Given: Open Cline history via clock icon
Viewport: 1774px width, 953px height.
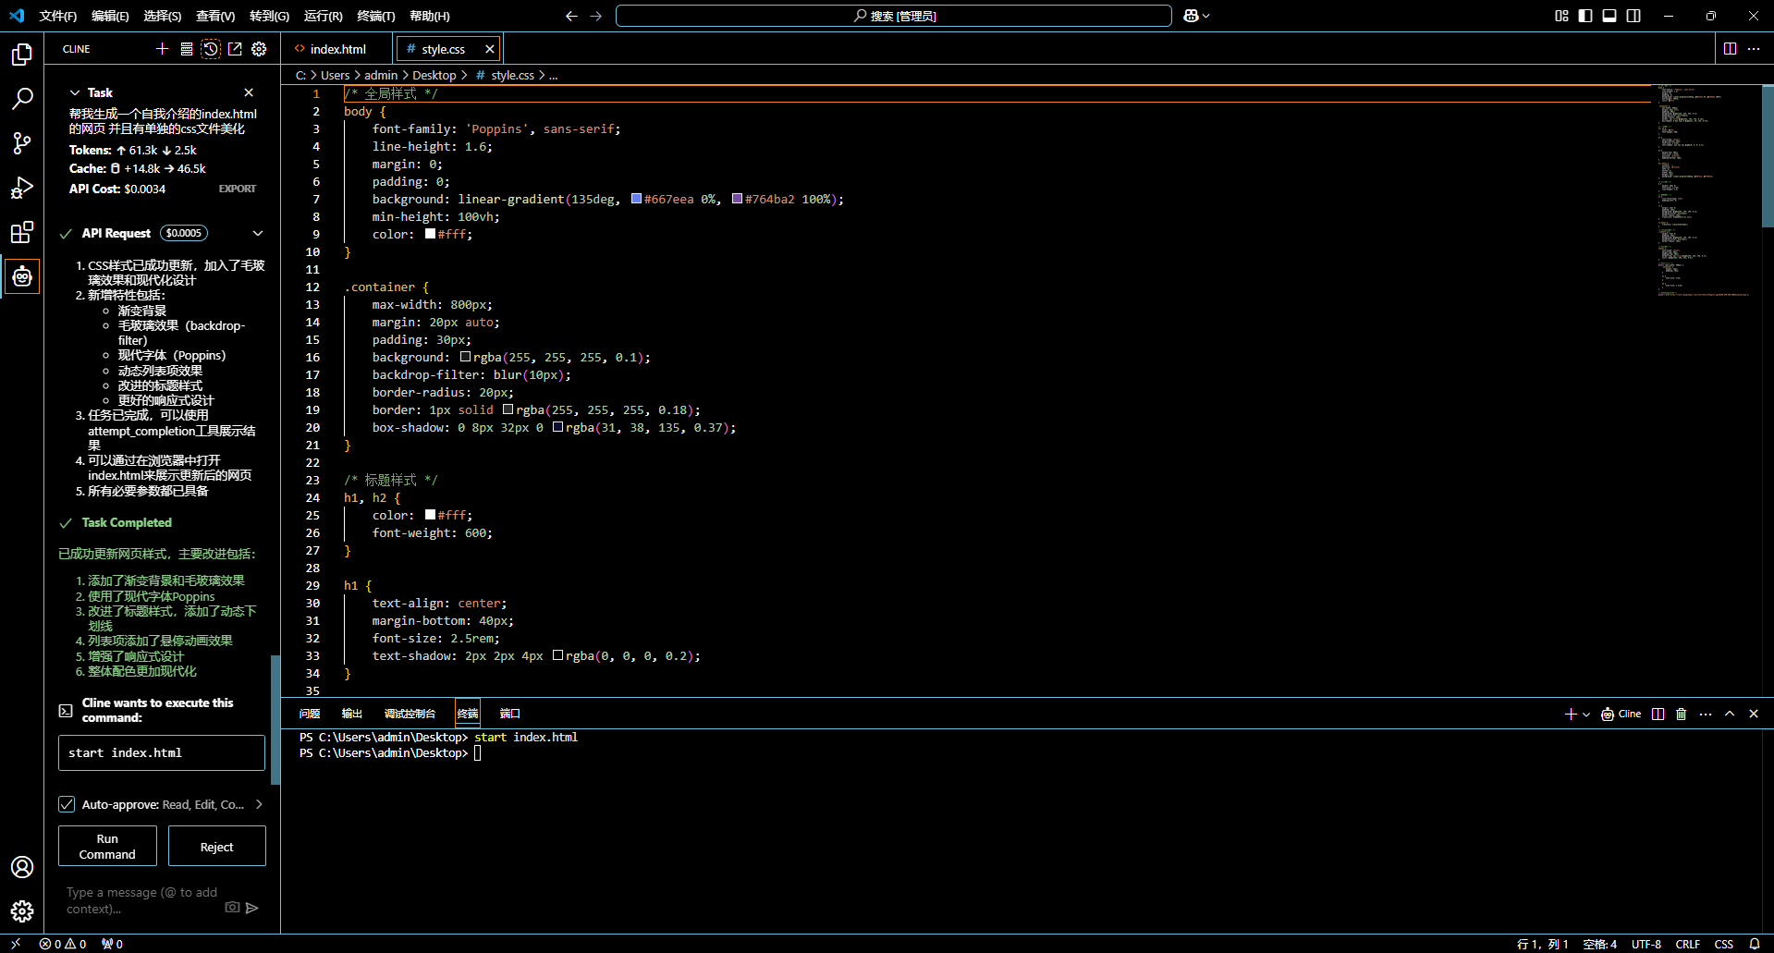Looking at the screenshot, I should 211,49.
